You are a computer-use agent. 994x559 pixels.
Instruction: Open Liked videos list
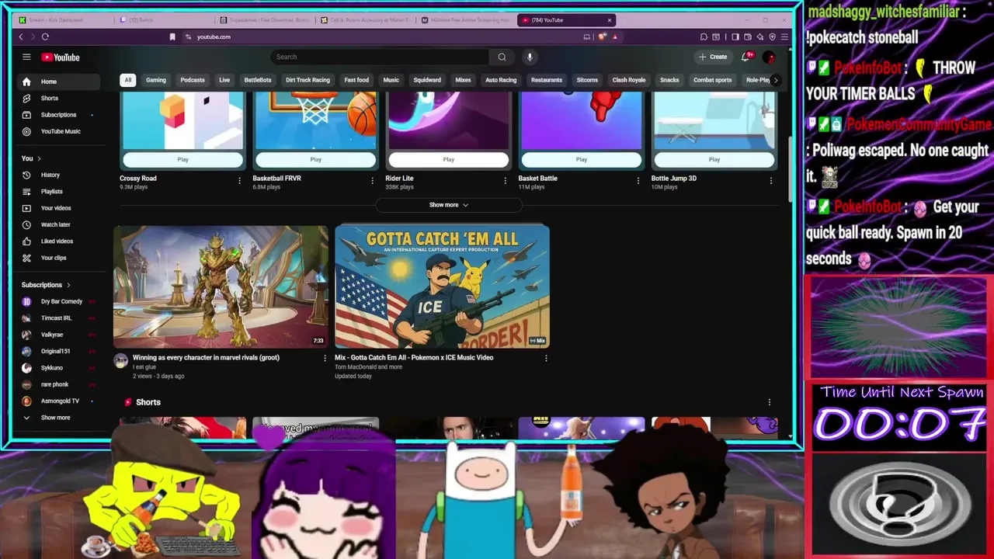[x=56, y=241]
